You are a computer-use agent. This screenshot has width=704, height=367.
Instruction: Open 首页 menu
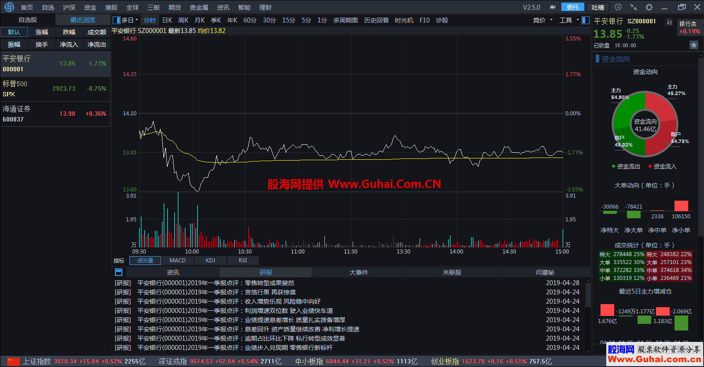pos(27,7)
